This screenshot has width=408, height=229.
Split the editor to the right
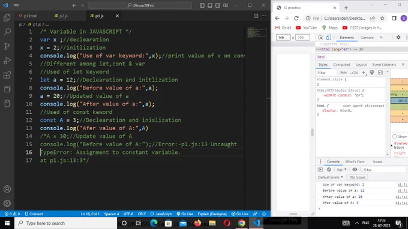256,16
